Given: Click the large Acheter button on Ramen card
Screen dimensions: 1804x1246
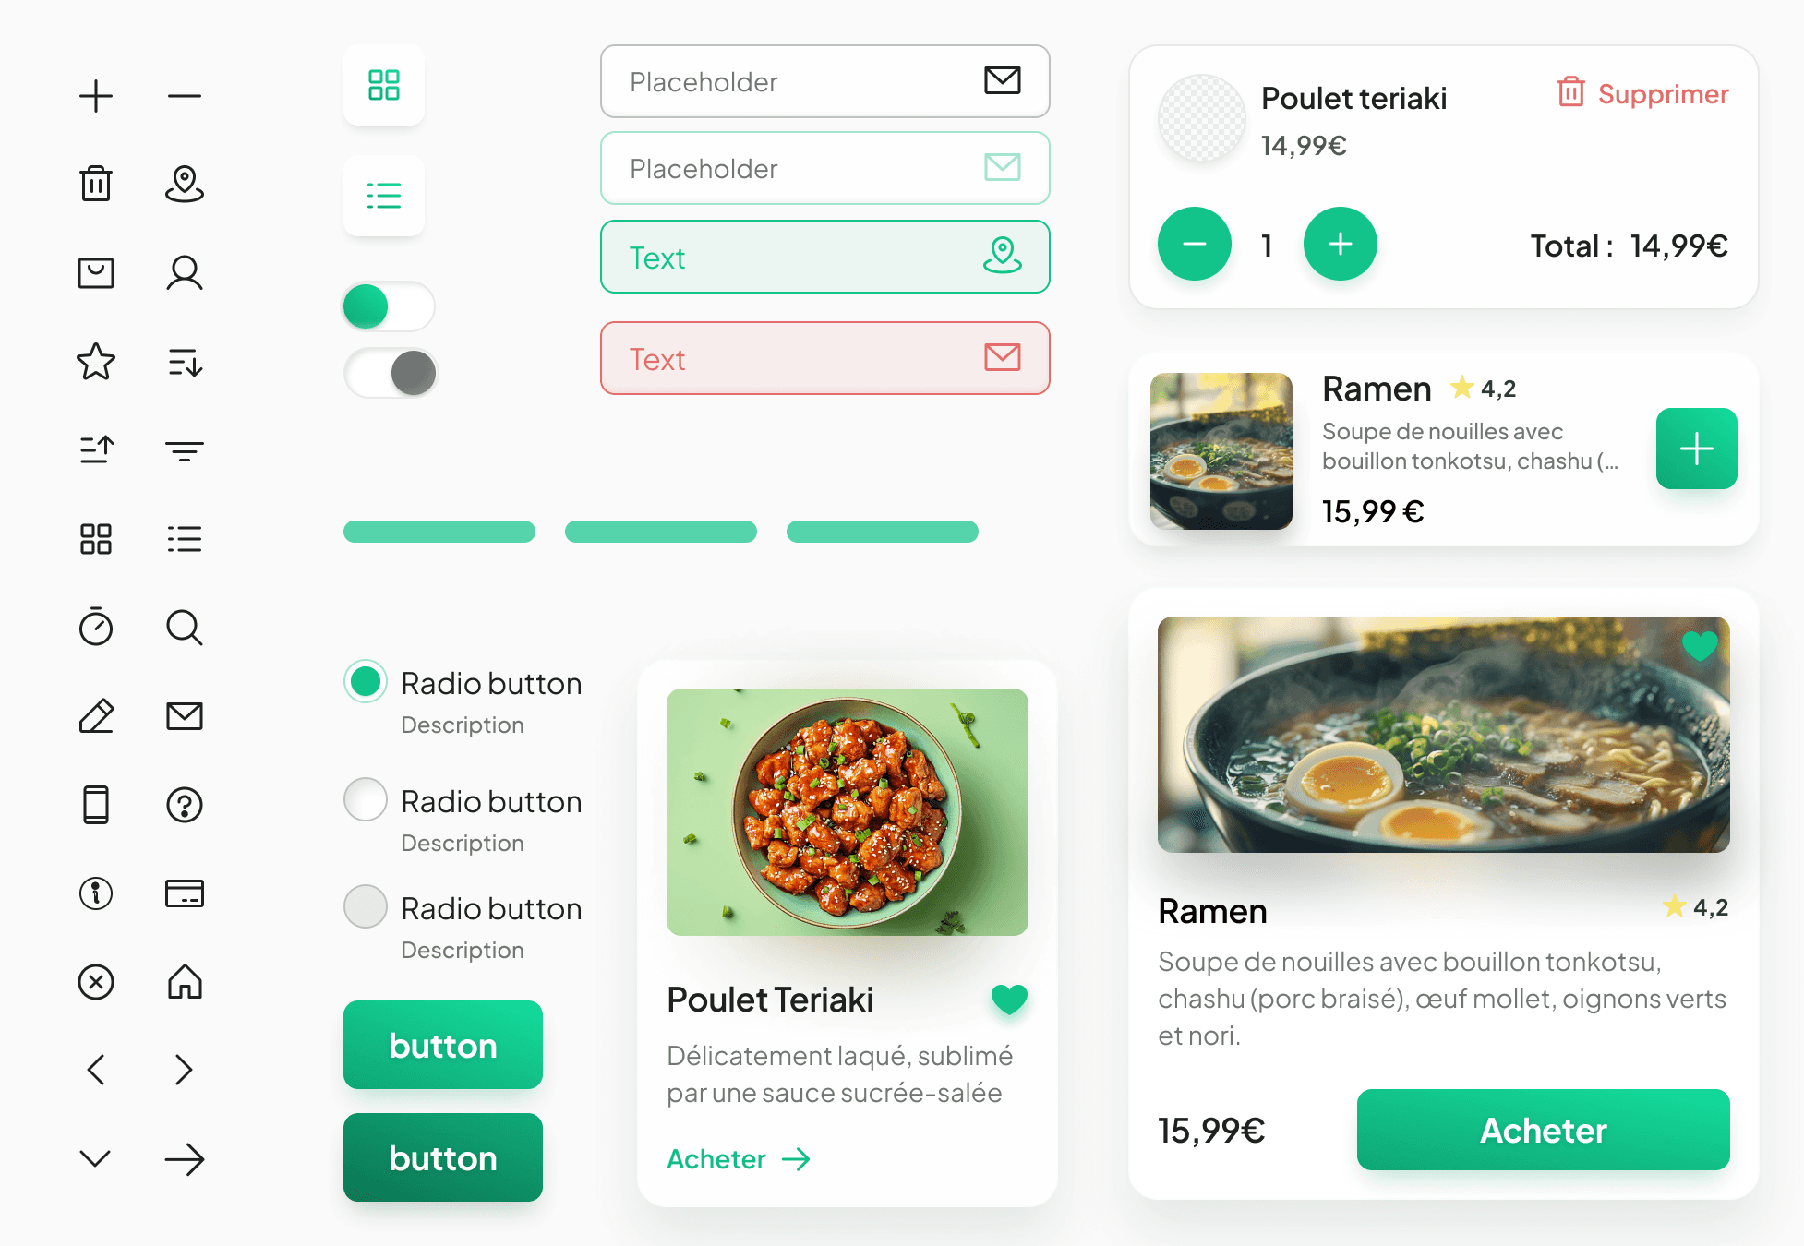Looking at the screenshot, I should 1544,1130.
